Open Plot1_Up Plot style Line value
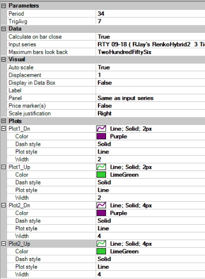Screen dimensions: 205x279 (150, 190)
